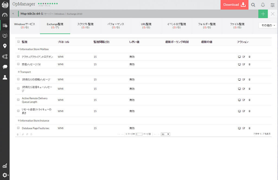Check the box for アクティブクライアントログオン
Viewport: 278px width, 180px height.
point(18,57)
